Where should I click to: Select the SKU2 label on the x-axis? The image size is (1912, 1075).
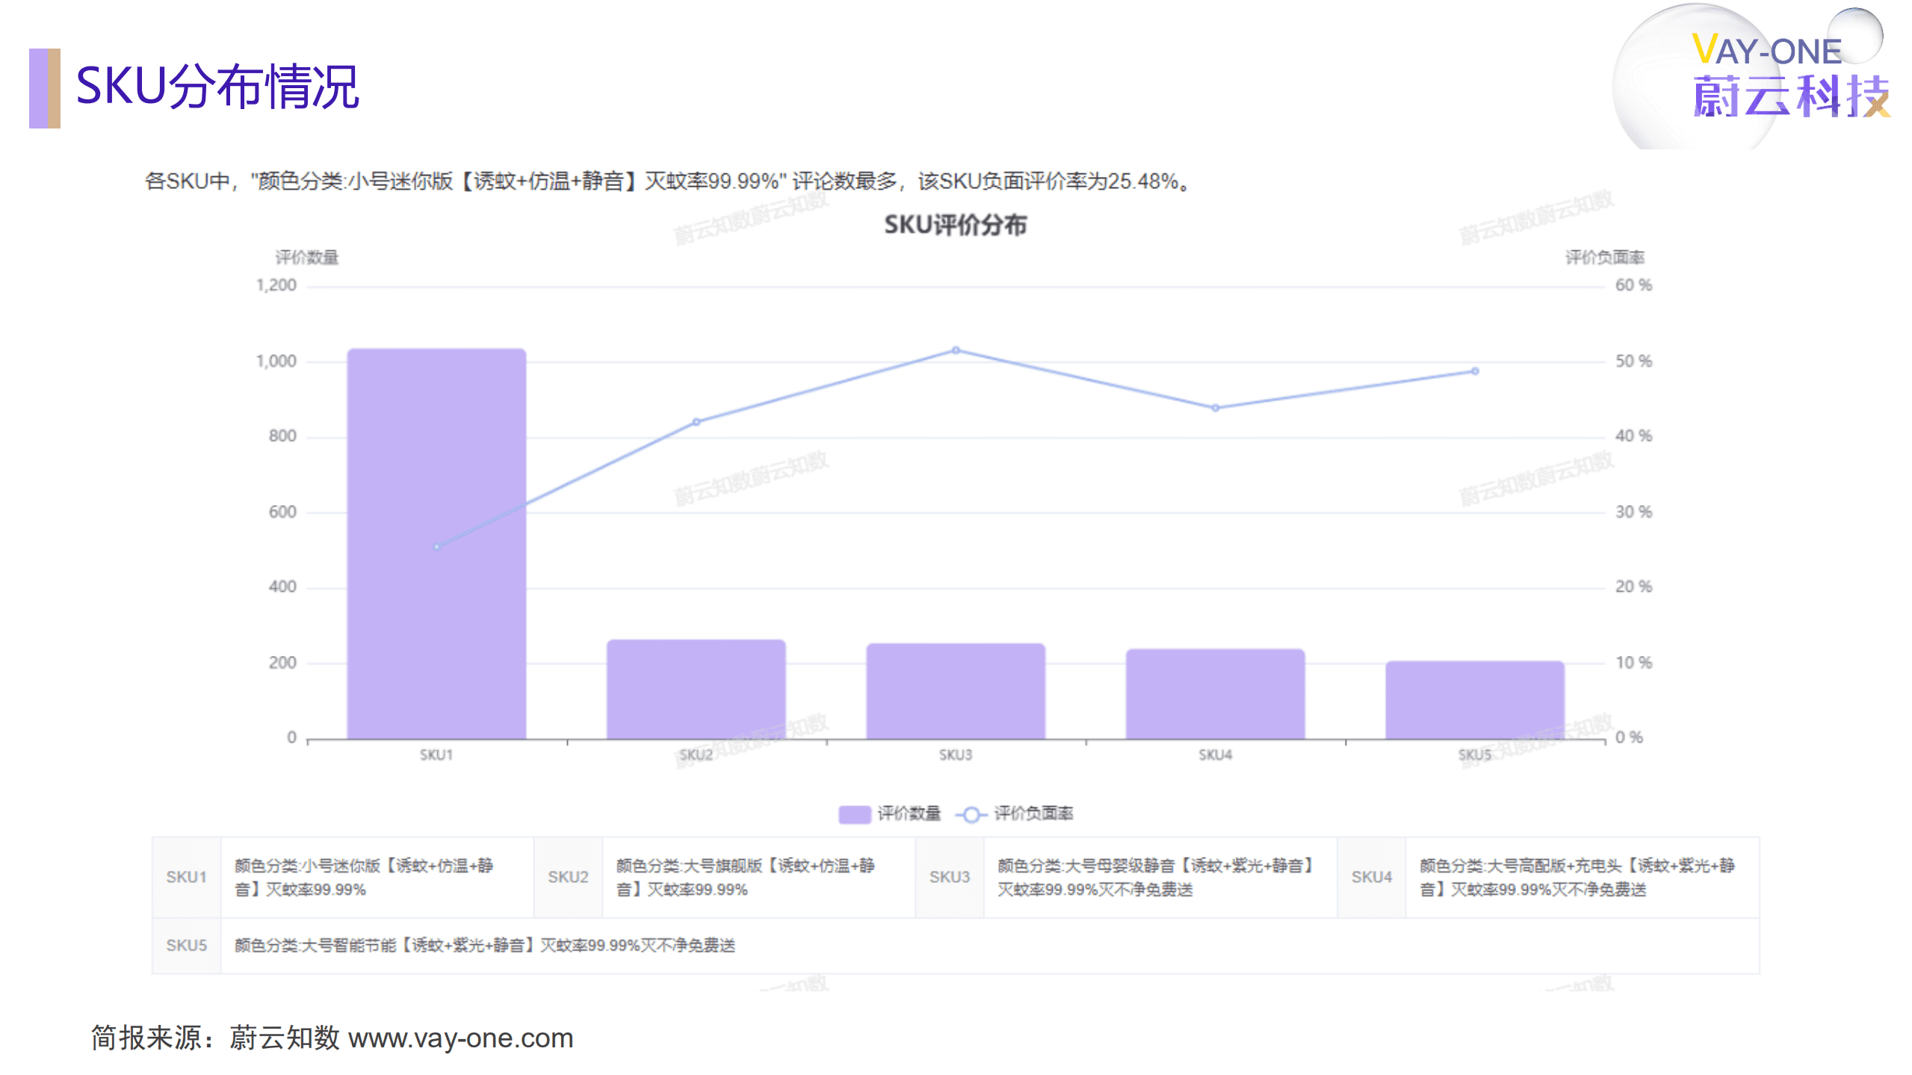(x=696, y=755)
